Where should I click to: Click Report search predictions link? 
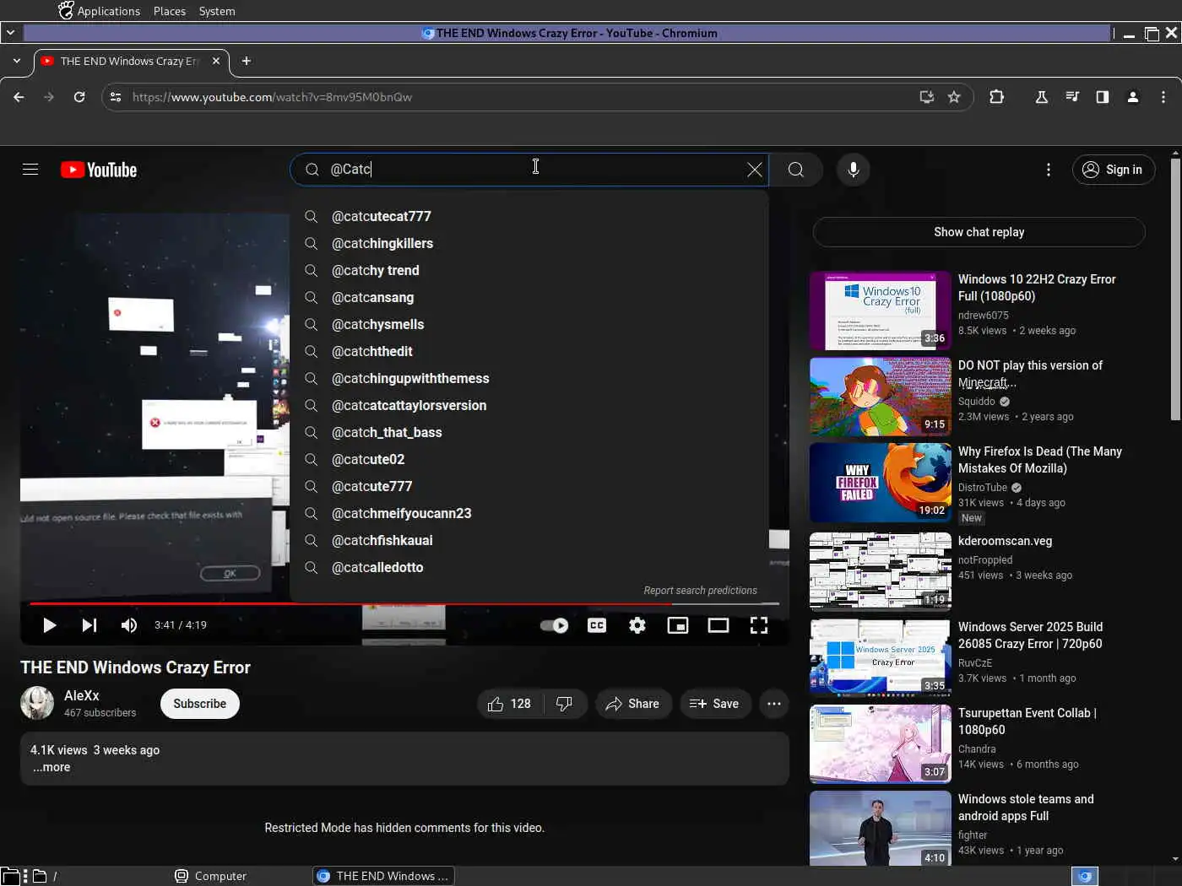pos(700,591)
